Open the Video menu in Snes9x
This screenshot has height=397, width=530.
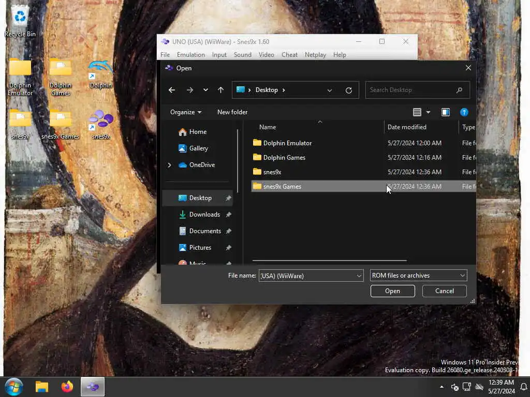(x=267, y=55)
